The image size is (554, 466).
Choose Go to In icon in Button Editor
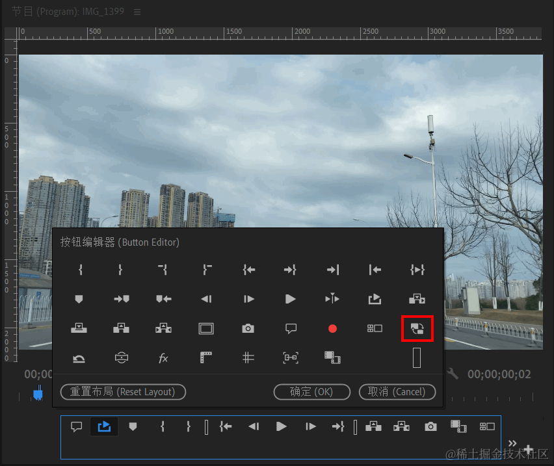249,270
